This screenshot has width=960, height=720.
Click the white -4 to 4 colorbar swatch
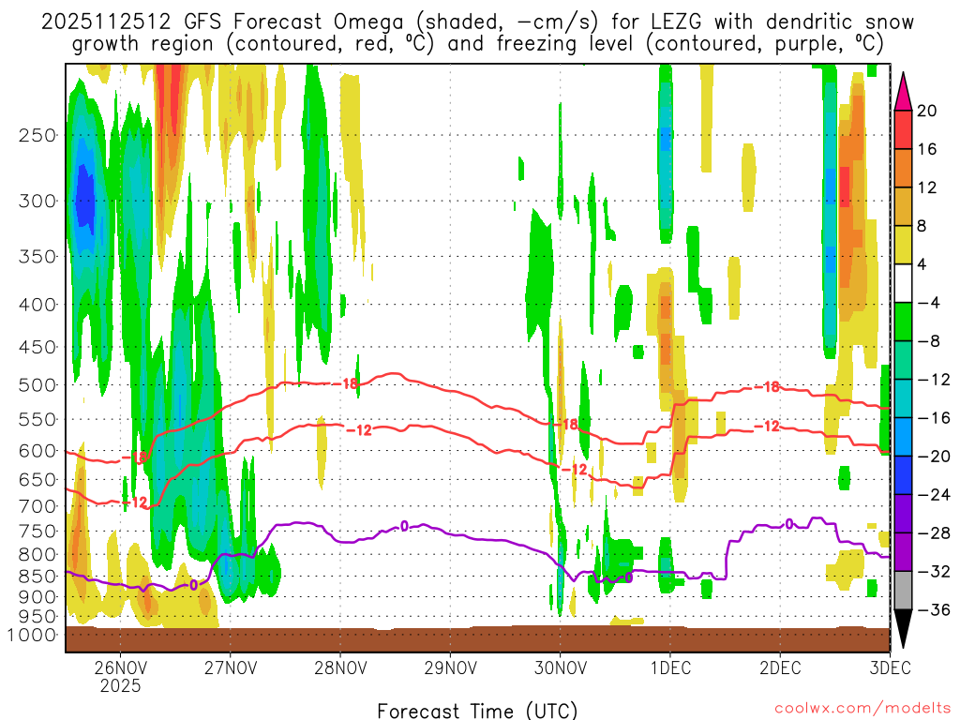(x=903, y=283)
